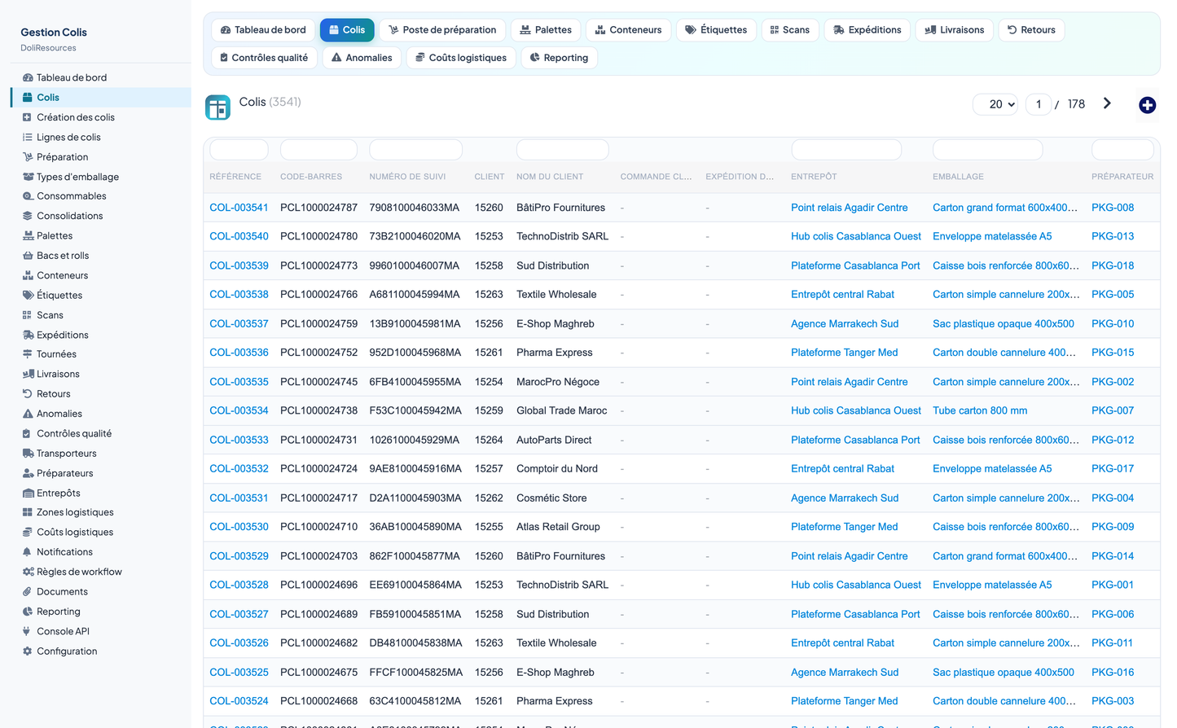This screenshot has width=1177, height=728.
Task: Click the Création des colis plus icon
Action: 28,117
